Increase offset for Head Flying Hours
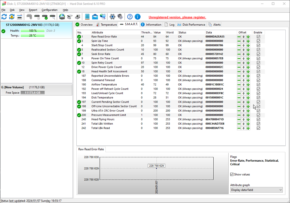 coord(248,119)
